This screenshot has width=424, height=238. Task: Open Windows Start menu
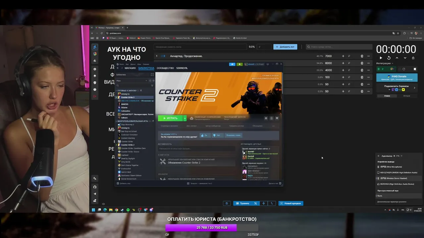coord(93,210)
